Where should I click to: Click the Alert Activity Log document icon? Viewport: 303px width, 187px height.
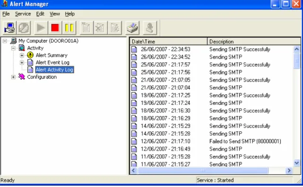30,69
